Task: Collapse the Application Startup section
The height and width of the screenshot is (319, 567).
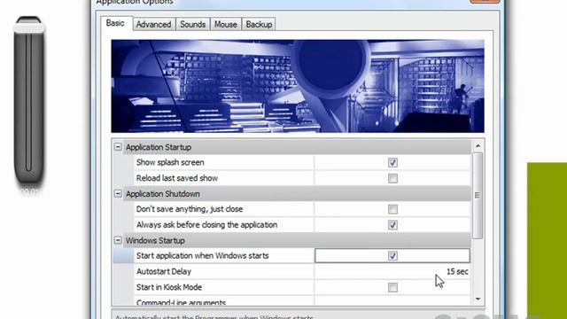Action: [x=118, y=147]
